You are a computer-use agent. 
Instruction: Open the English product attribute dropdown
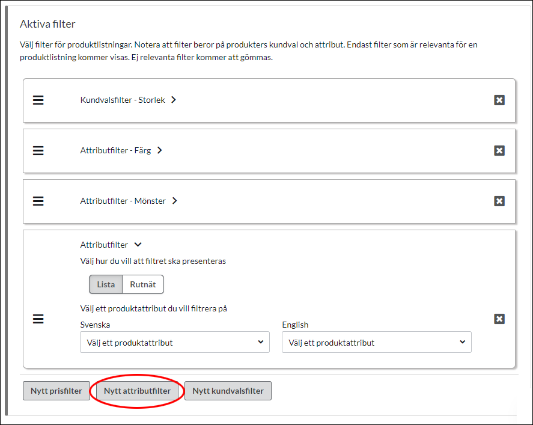(376, 342)
